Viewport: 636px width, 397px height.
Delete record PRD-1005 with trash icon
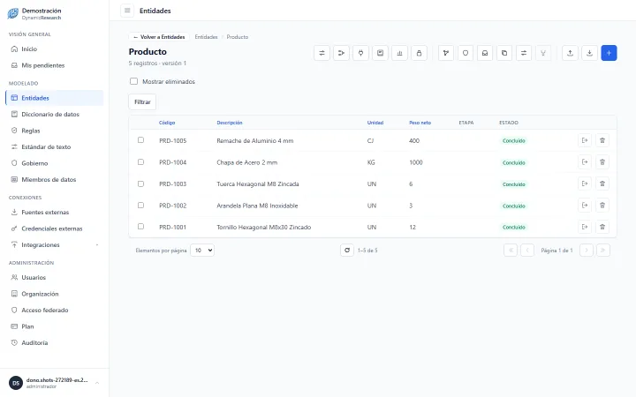[x=602, y=140]
